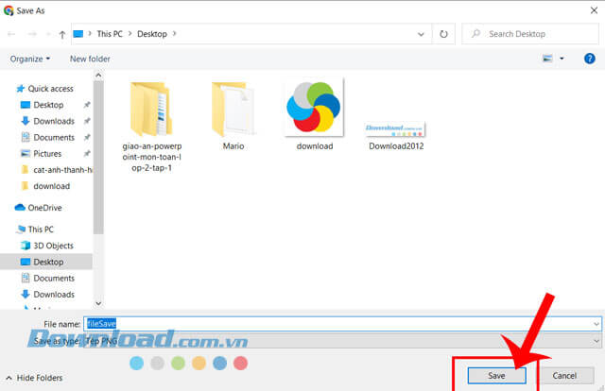Select the download pinwheel image file
This screenshot has height=391, width=605.
click(x=315, y=115)
